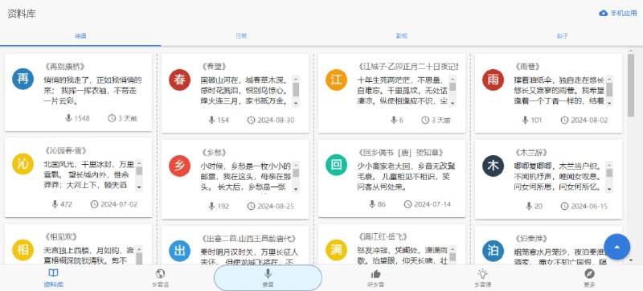Click the date 2024-08-25 on 《乡愁》
Image resolution: width=643 pixels, height=291 pixels.
[276, 206]
